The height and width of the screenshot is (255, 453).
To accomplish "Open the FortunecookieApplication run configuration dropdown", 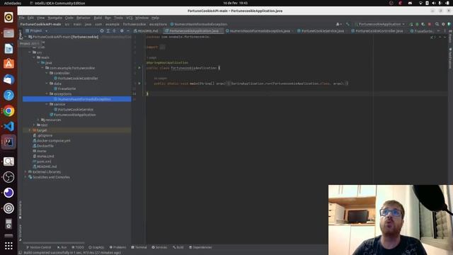I will (379, 24).
